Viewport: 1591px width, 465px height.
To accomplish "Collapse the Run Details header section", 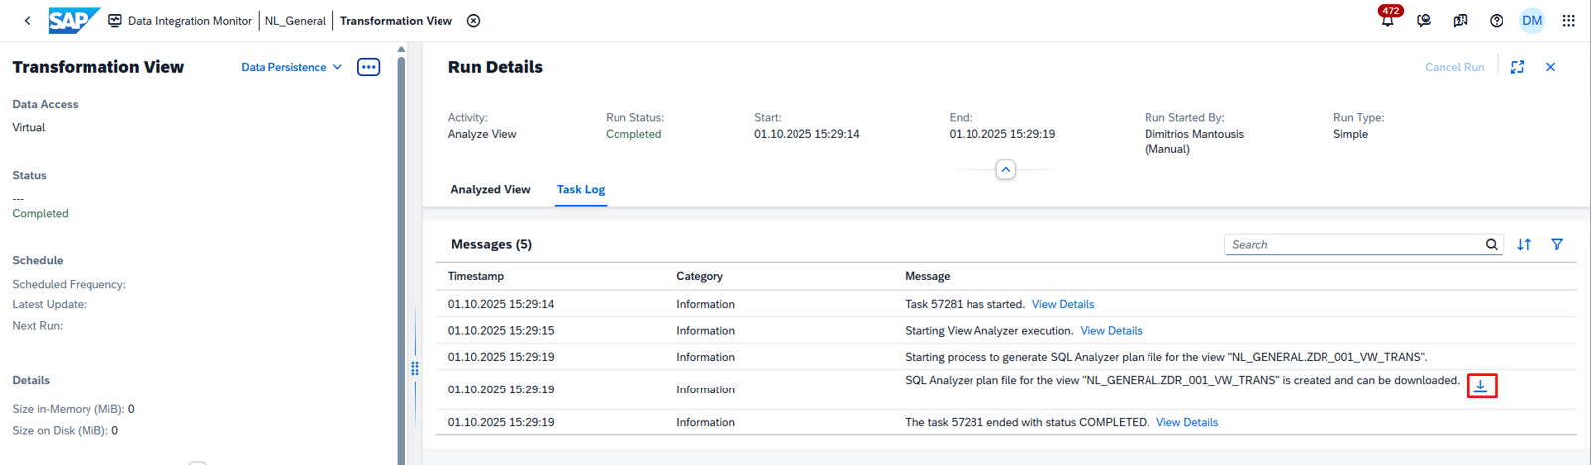I will 1006,170.
